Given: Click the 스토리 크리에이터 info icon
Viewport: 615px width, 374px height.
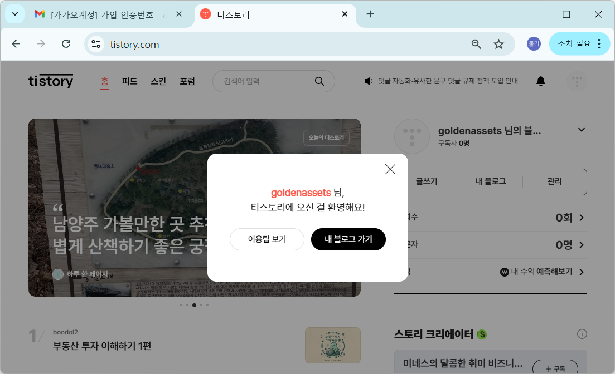Looking at the screenshot, I should tap(582, 334).
